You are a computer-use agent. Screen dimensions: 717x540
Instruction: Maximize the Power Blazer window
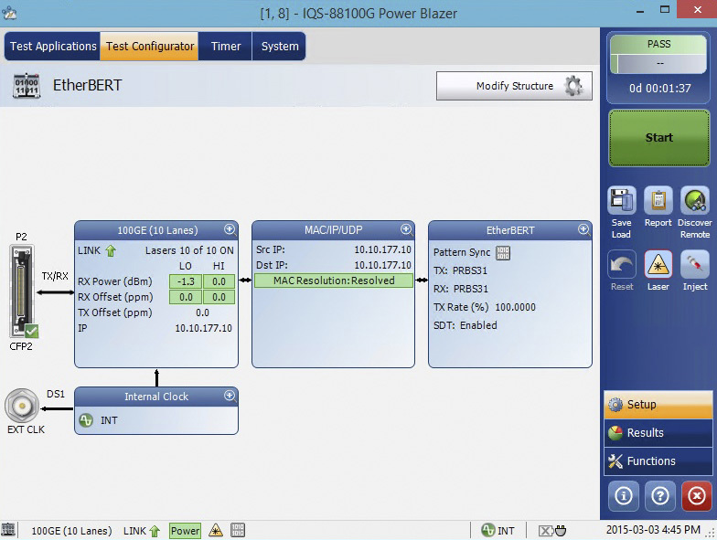tap(665, 9)
